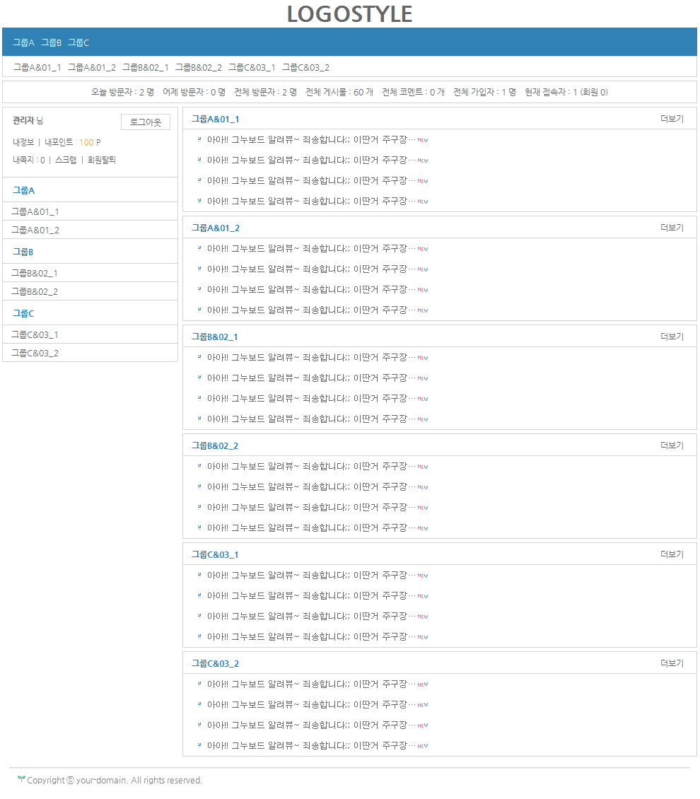Image resolution: width=700 pixels, height=799 pixels.
Task: Open the 그룹B heading in left sidebar
Action: (23, 252)
